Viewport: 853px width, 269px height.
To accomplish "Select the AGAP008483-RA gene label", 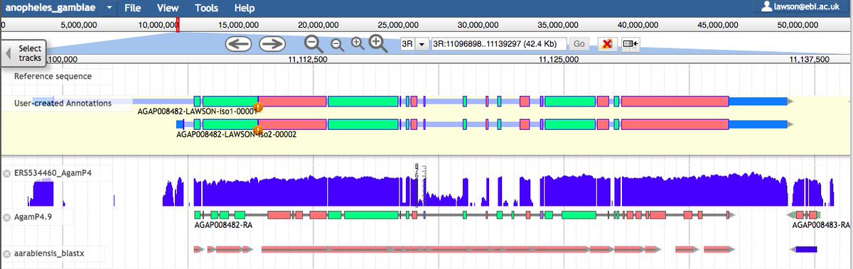I will click(821, 225).
